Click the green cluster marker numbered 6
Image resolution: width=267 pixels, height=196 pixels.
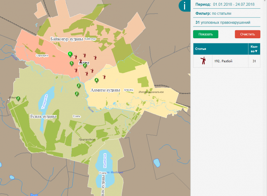click(x=70, y=54)
